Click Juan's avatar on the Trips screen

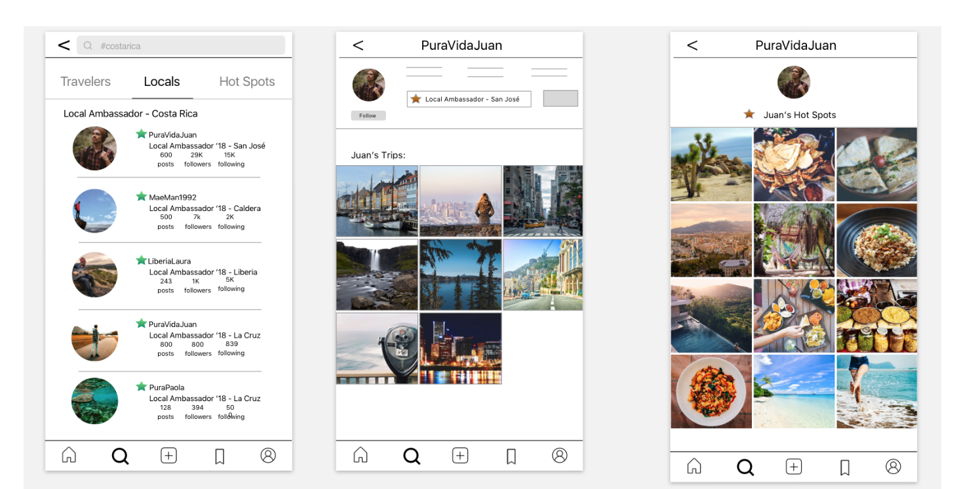pyautogui.click(x=368, y=85)
